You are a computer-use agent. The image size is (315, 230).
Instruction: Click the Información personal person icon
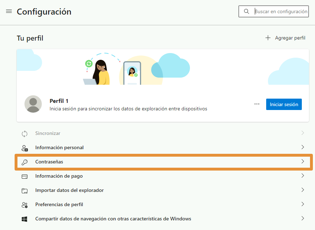point(25,148)
